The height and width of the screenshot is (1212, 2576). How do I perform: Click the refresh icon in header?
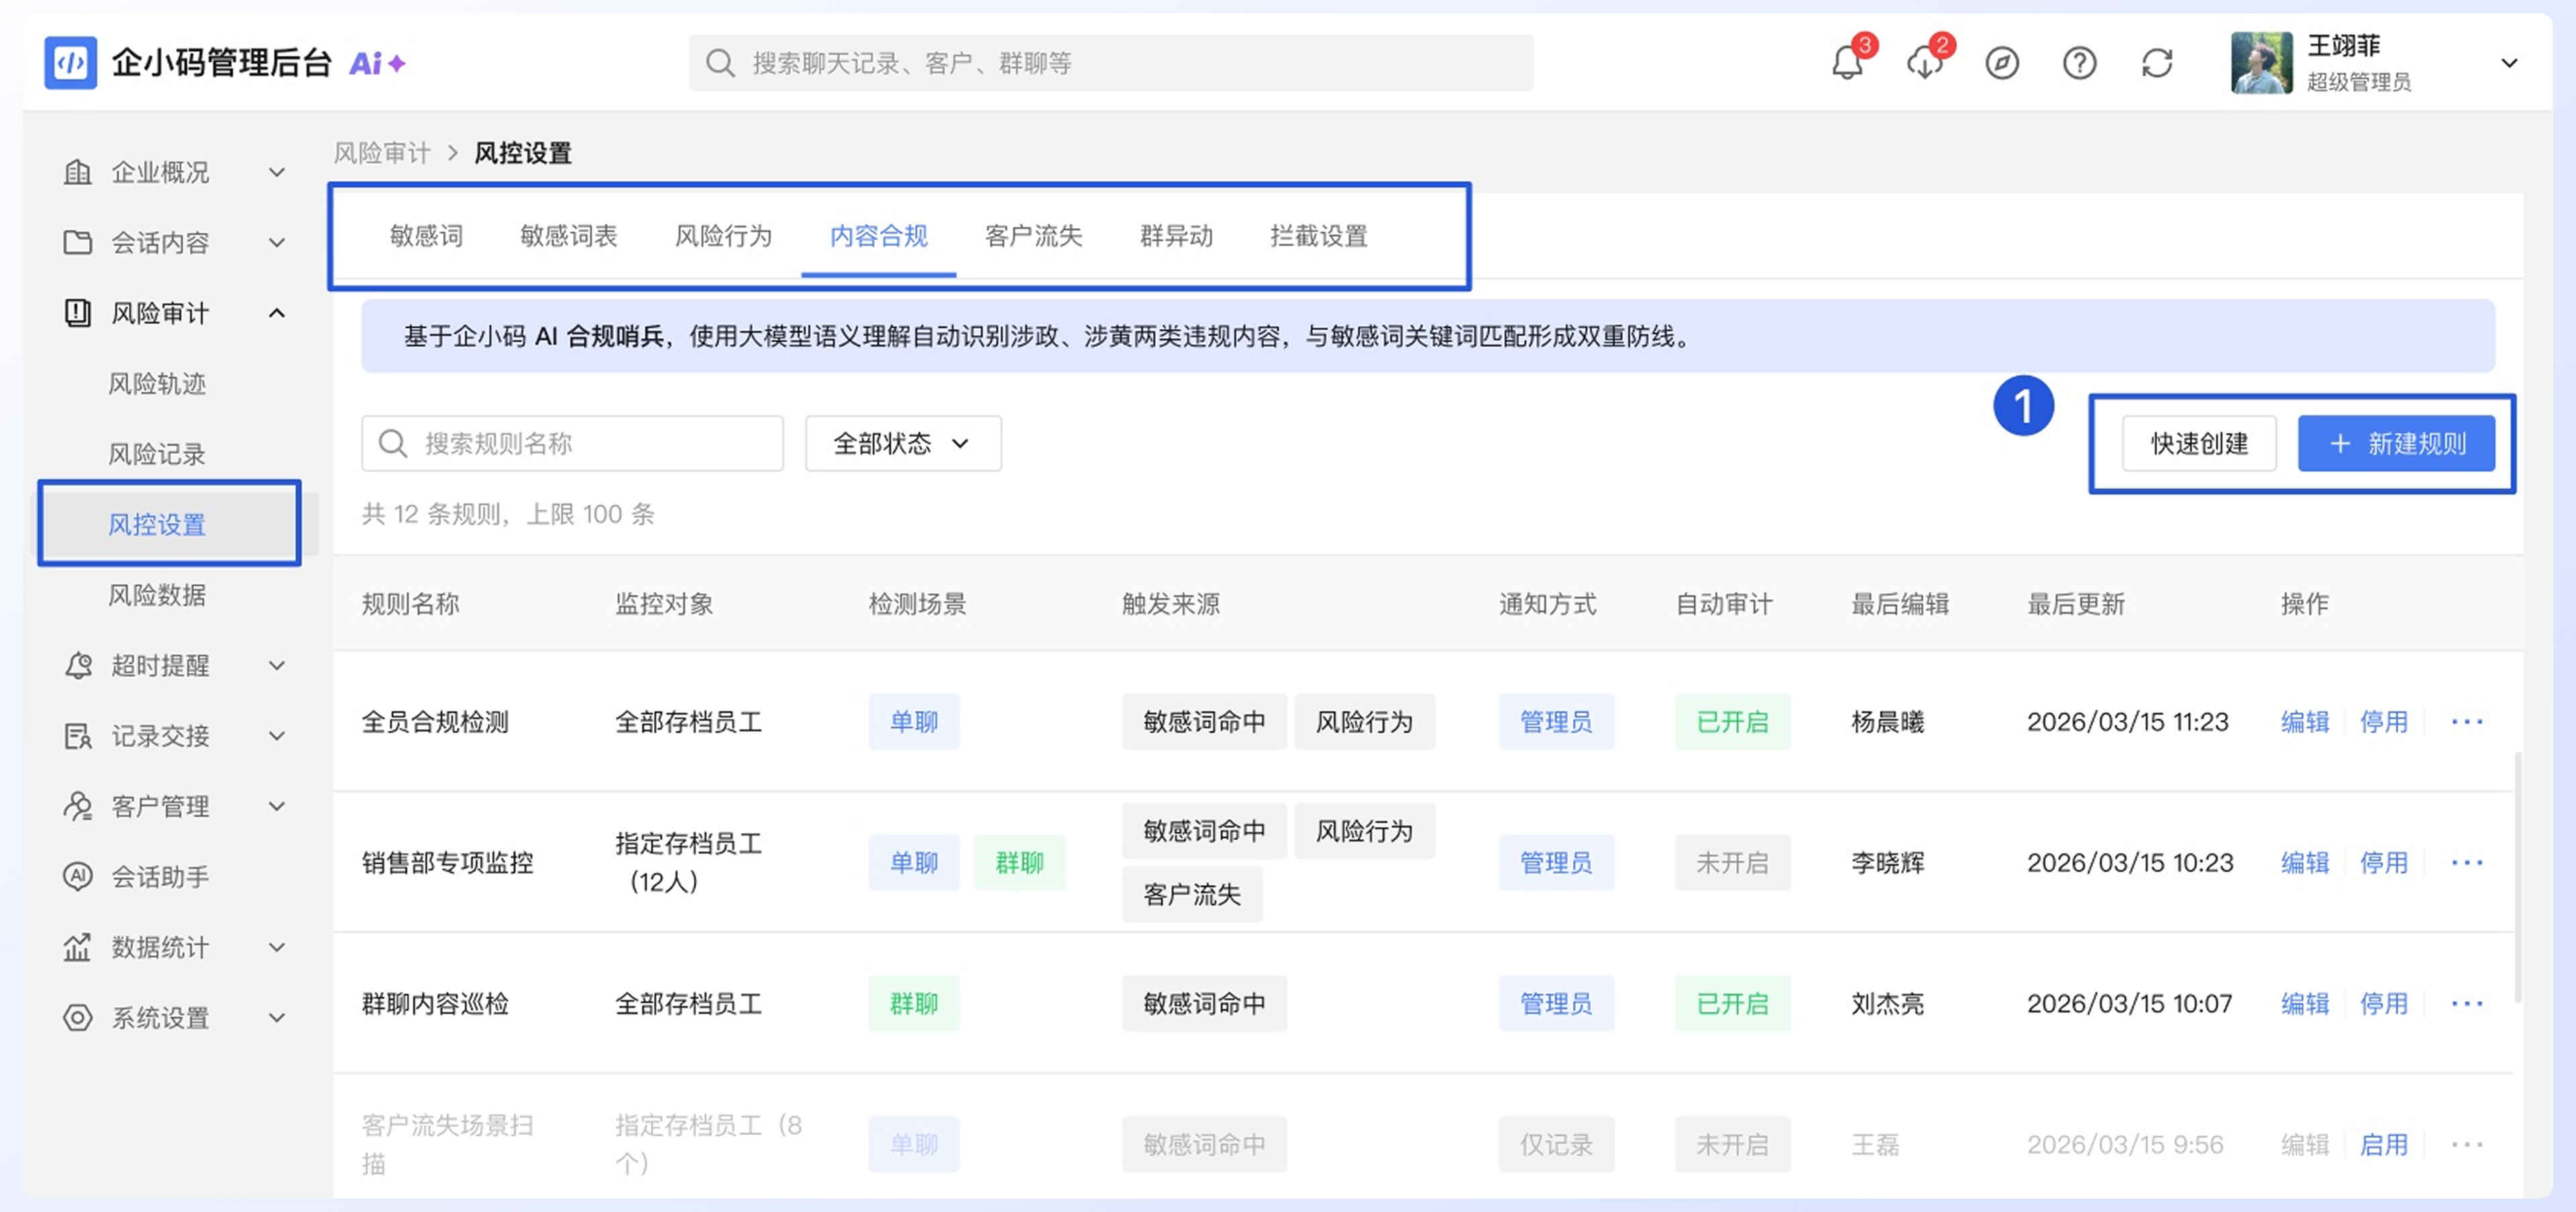2157,63
